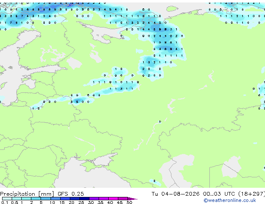Click the '35' legend scale label

pos(100,202)
